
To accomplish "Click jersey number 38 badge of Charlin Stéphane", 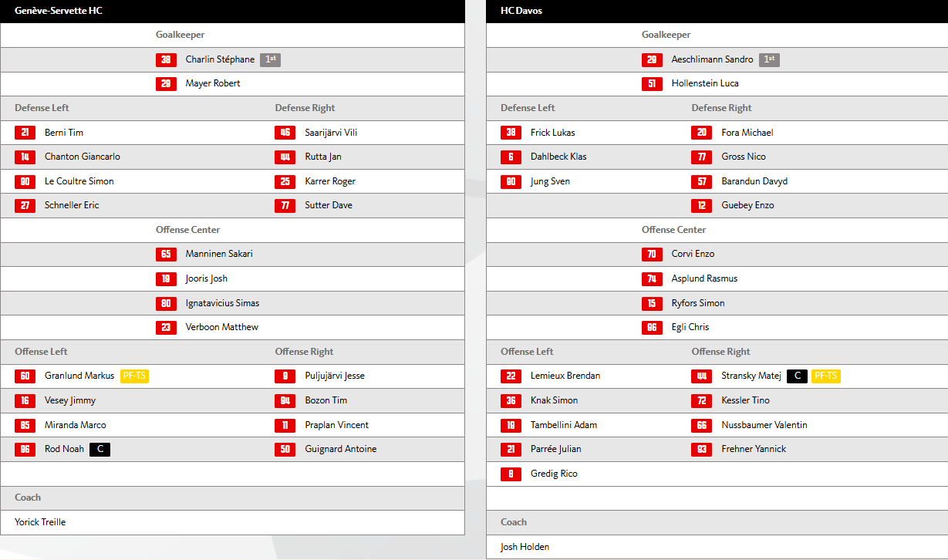I will click(x=166, y=59).
